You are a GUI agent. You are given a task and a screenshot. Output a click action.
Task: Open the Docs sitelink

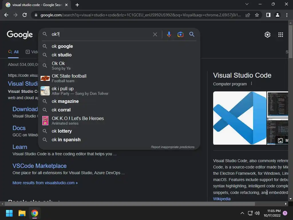19,128
